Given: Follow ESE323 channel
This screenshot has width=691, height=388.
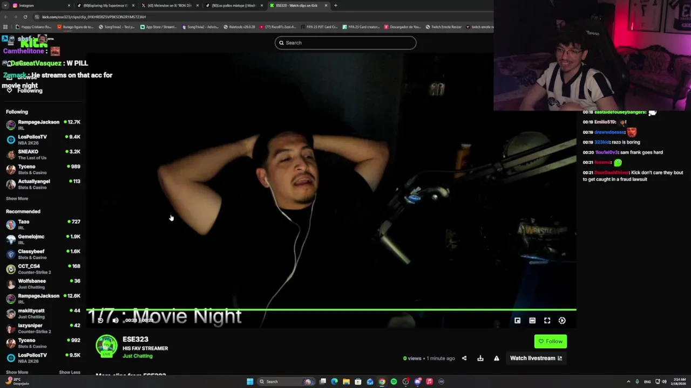Looking at the screenshot, I should [x=550, y=341].
